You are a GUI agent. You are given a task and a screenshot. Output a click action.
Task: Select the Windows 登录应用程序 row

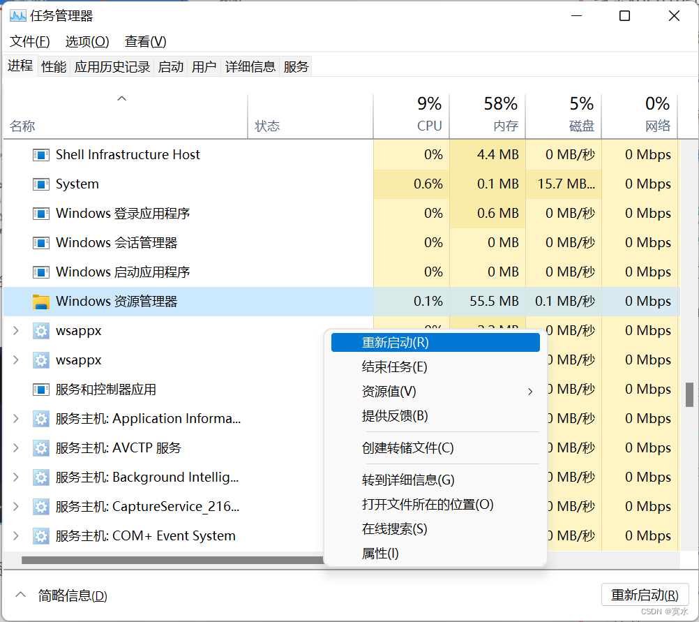pos(341,214)
